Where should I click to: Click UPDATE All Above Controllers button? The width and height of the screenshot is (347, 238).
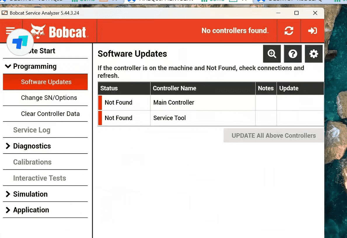click(273, 135)
